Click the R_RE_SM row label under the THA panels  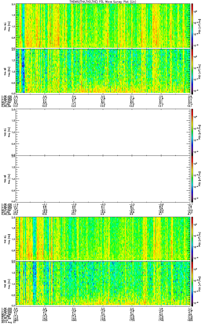(6, 106)
